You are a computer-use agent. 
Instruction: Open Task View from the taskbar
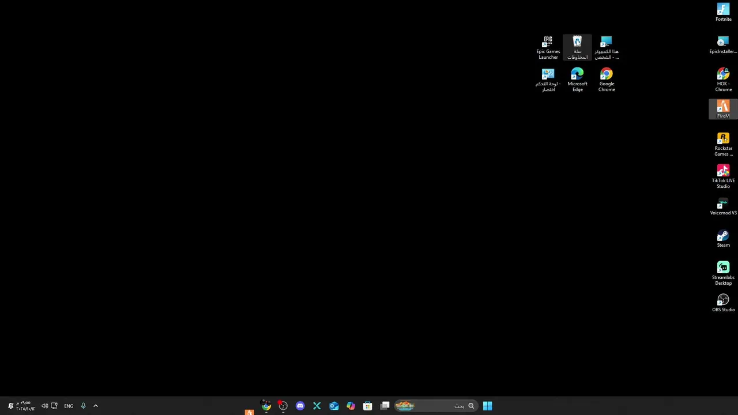click(385, 406)
